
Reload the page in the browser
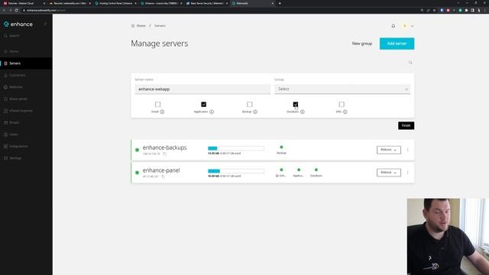pyautogui.click(x=16, y=10)
